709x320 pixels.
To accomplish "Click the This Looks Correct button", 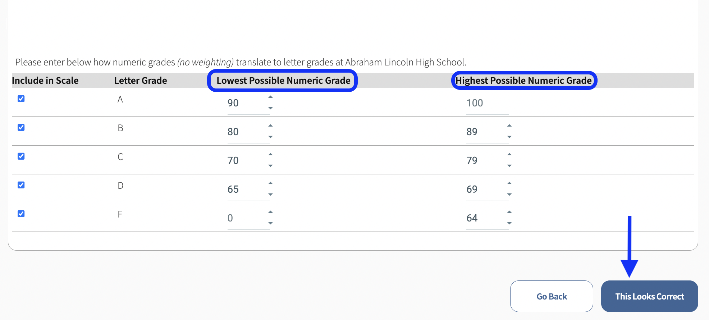I will [649, 296].
